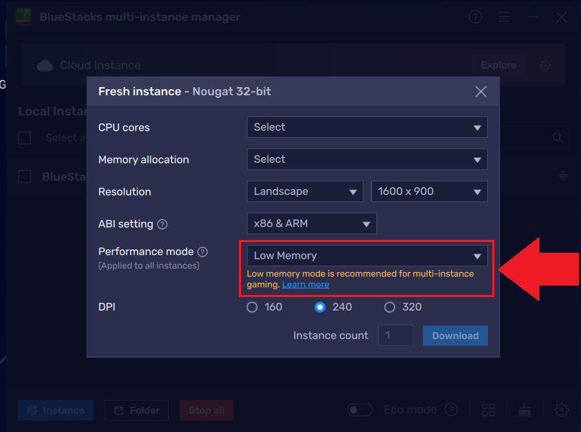Image resolution: width=581 pixels, height=432 pixels.
Task: Open the multi-instance manager help icon
Action: tap(476, 17)
